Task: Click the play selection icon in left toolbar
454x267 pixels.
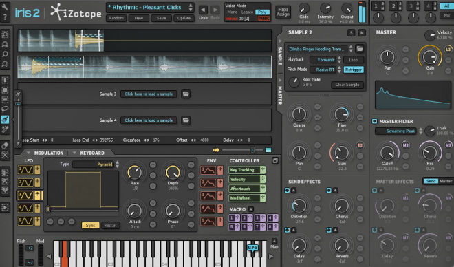Action: [x=5, y=207]
